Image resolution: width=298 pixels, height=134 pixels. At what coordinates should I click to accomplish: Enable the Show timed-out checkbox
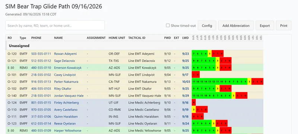168,25
